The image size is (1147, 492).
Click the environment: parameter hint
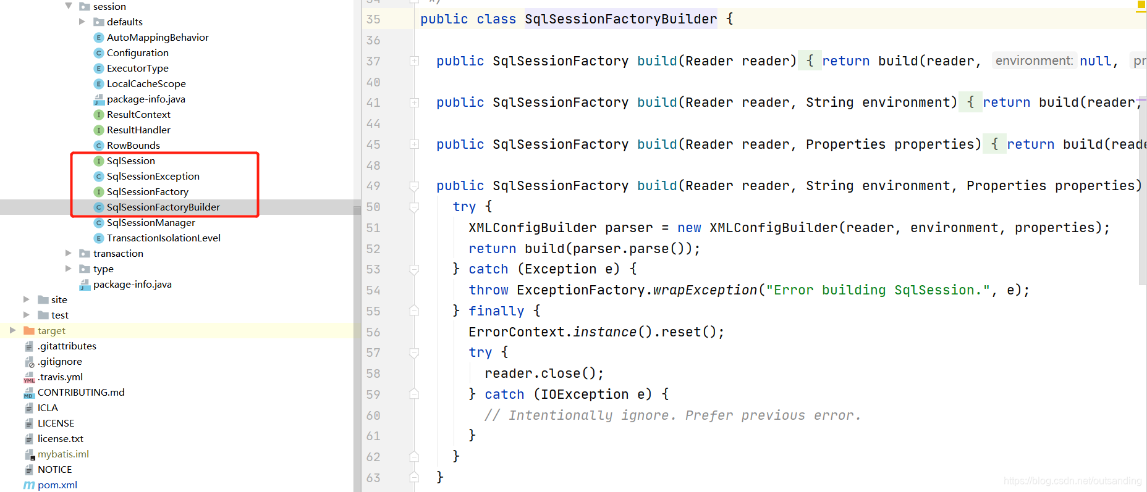point(1033,60)
